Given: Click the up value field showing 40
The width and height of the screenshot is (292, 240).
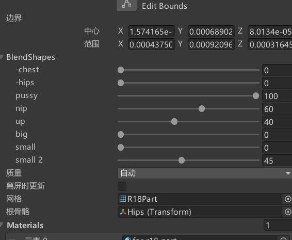Looking at the screenshot, I should (x=277, y=122).
